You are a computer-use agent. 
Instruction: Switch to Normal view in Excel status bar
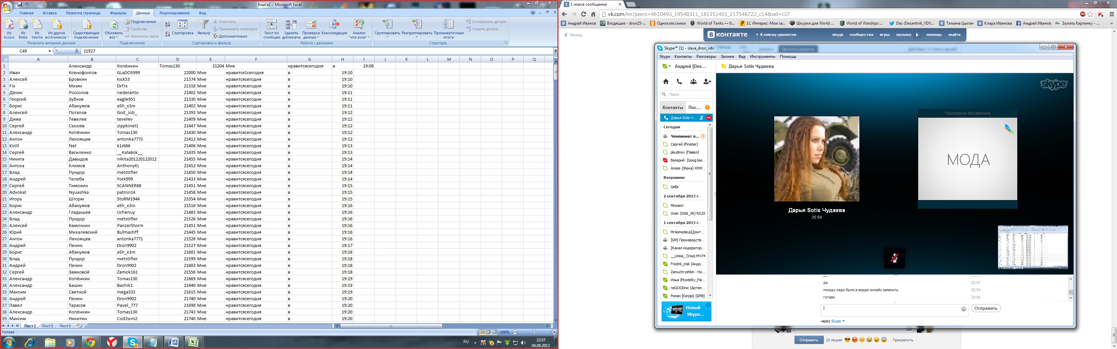[482, 332]
